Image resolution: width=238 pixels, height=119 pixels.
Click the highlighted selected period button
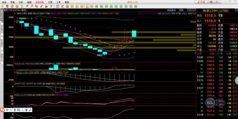point(87,6)
